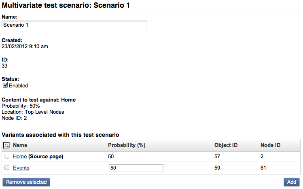The image size is (303, 189).
Task: Open the Home source page link
Action: (20, 156)
